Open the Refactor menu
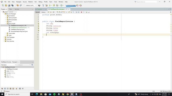Viewport: 172px width, 96px height. 30,2
